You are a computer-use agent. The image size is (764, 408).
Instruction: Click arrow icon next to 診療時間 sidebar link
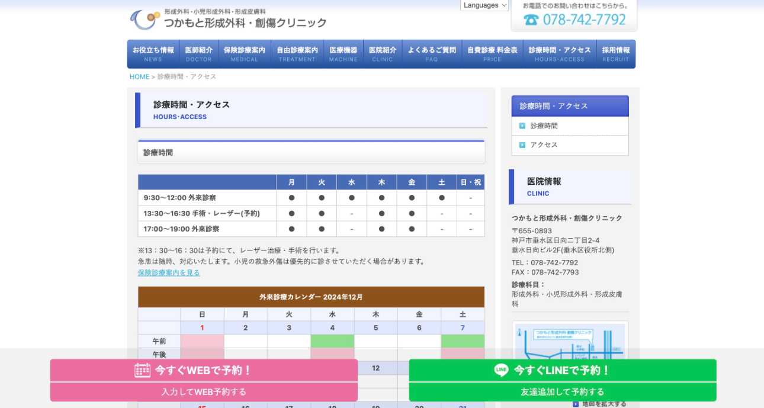[522, 126]
